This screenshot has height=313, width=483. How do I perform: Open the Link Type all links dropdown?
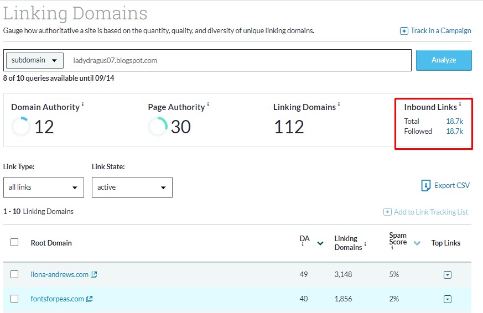point(44,187)
